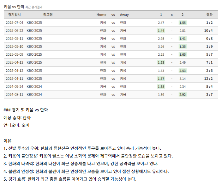The width and height of the screenshot is (222, 187).
Task: Click highlighted odds 2.92
Action: (x=183, y=94)
